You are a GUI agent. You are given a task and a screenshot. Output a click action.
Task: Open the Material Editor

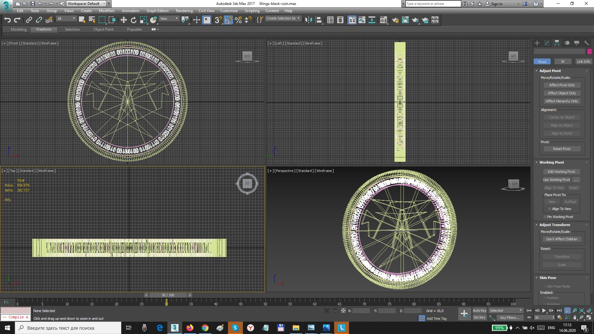tap(384, 20)
